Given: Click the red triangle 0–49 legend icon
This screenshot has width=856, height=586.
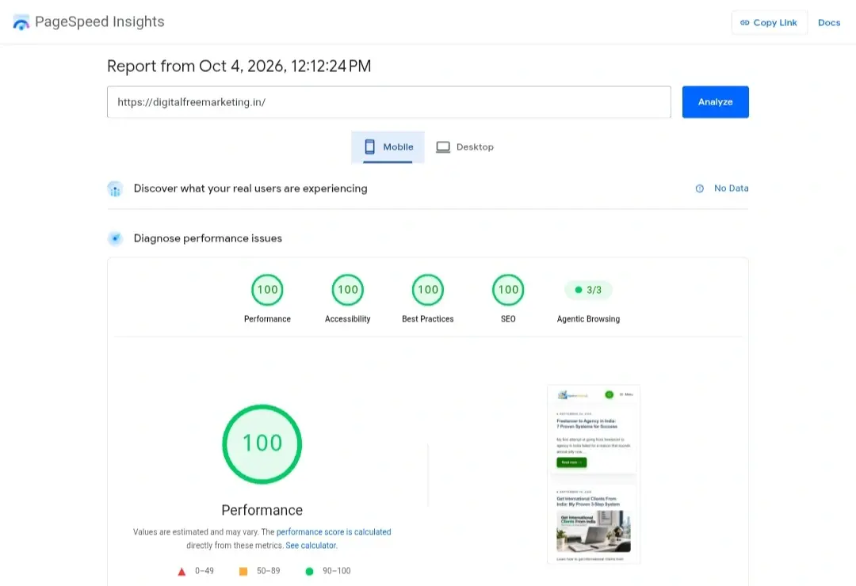Looking at the screenshot, I should pos(182,571).
